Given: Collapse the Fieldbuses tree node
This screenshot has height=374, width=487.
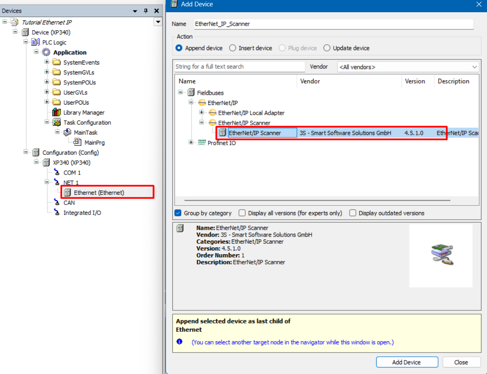Looking at the screenshot, I should [x=180, y=93].
